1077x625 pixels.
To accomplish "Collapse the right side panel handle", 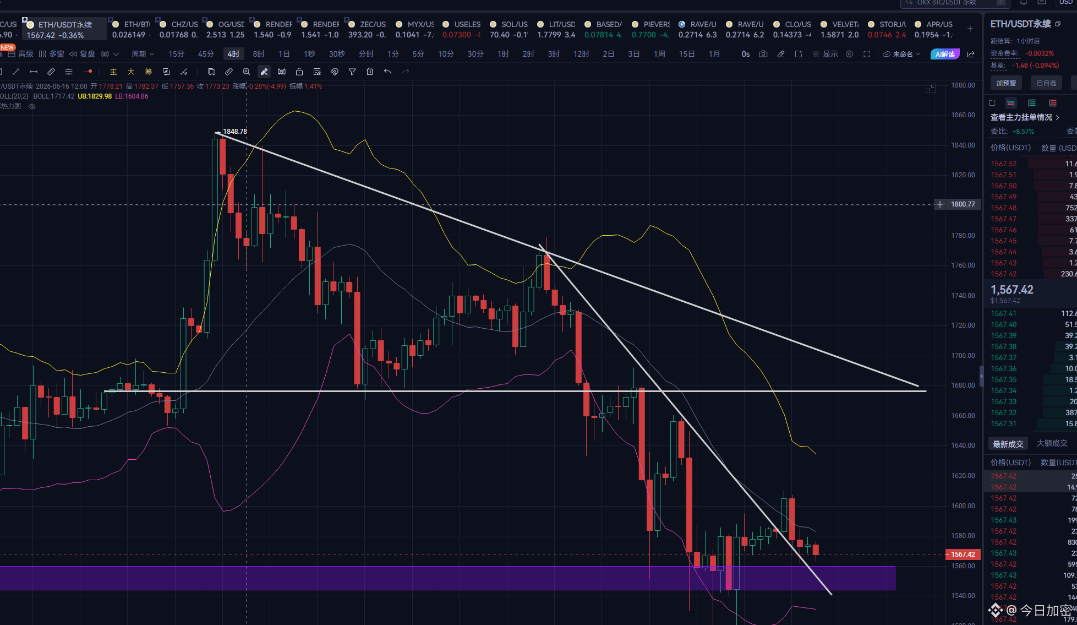I will 981,376.
